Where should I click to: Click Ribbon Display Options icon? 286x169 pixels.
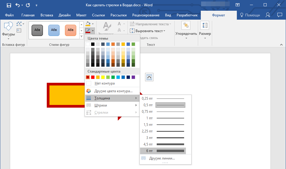[x=237, y=5]
